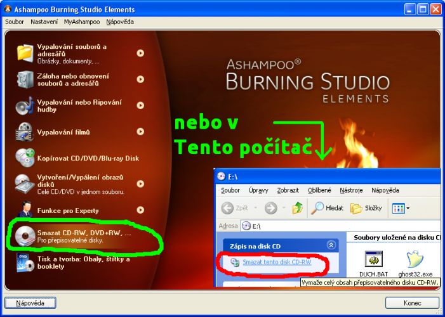Open Nápověda menu in E:\ window
This screenshot has width=445, height=317.
(x=385, y=190)
